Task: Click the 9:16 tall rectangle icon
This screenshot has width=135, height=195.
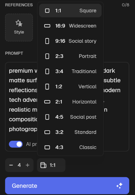Action: click(47, 41)
